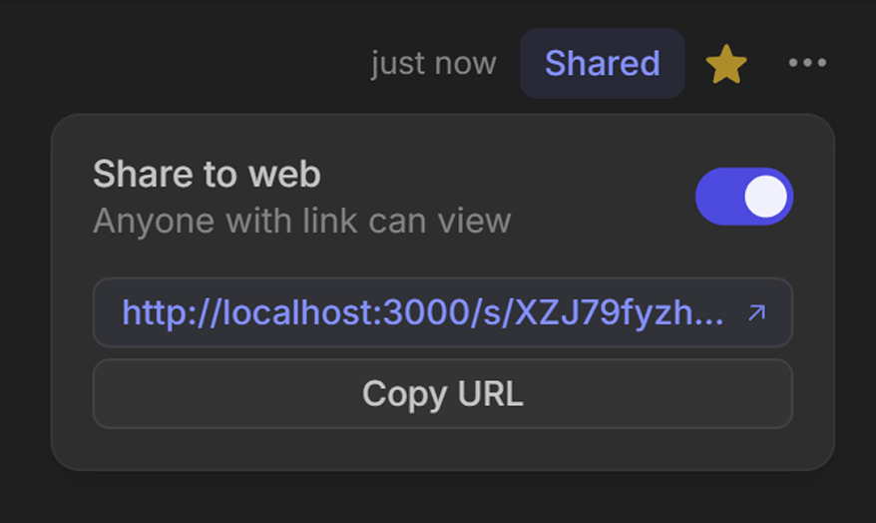Open the ellipsis overflow menu
Screen dimensions: 876x523
807,63
